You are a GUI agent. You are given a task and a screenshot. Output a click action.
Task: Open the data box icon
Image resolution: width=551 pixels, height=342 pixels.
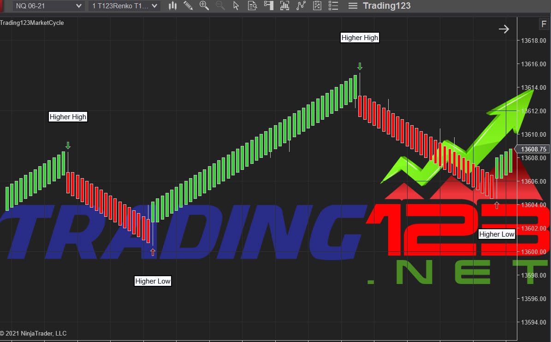[x=252, y=6]
